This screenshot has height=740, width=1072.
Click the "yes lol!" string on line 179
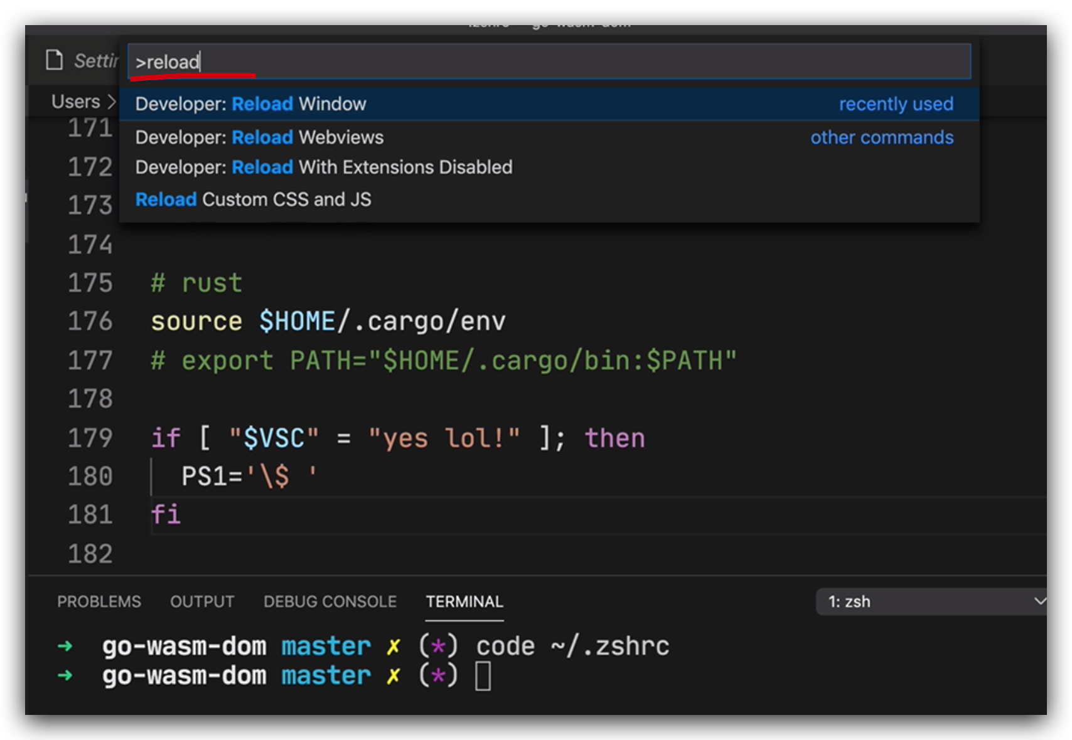pyautogui.click(x=444, y=438)
